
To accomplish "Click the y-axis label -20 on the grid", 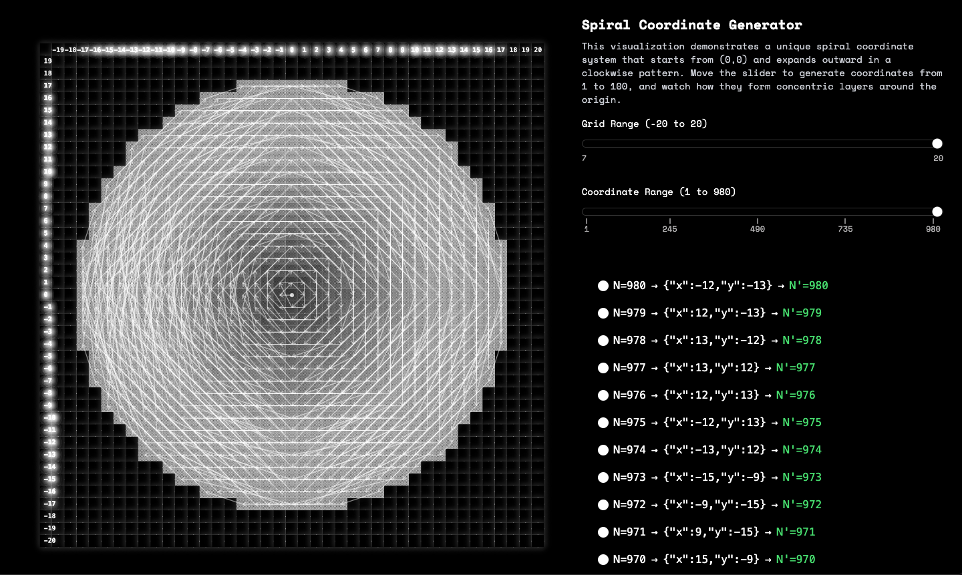I will (x=49, y=540).
